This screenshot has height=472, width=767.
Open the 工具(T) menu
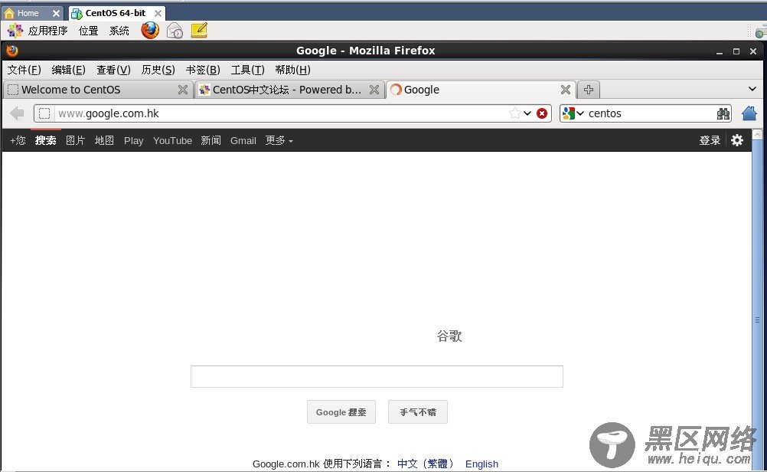[247, 70]
